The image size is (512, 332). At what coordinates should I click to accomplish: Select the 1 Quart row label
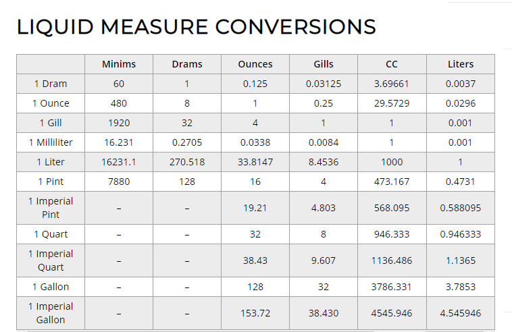coord(51,234)
